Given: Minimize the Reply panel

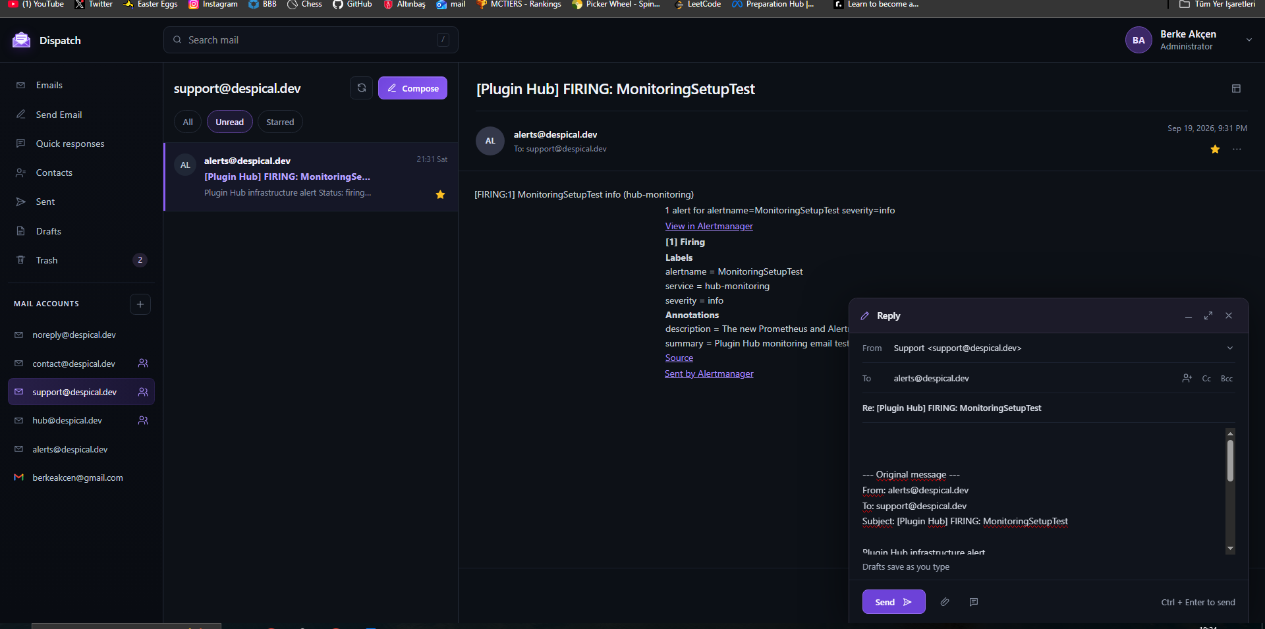Looking at the screenshot, I should pos(1189,316).
